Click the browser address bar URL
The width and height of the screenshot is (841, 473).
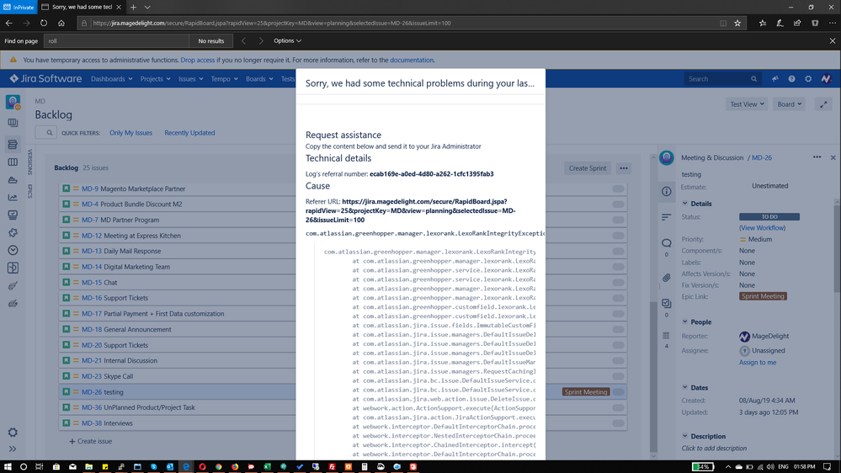pos(271,23)
